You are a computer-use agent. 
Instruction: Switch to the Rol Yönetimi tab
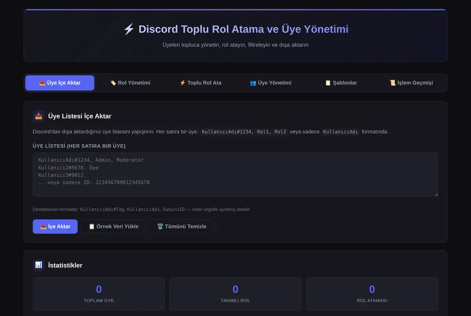130,83
